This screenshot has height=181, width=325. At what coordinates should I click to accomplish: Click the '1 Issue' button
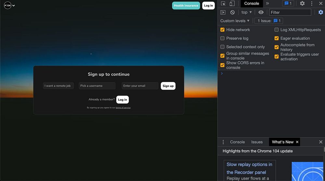point(269,21)
